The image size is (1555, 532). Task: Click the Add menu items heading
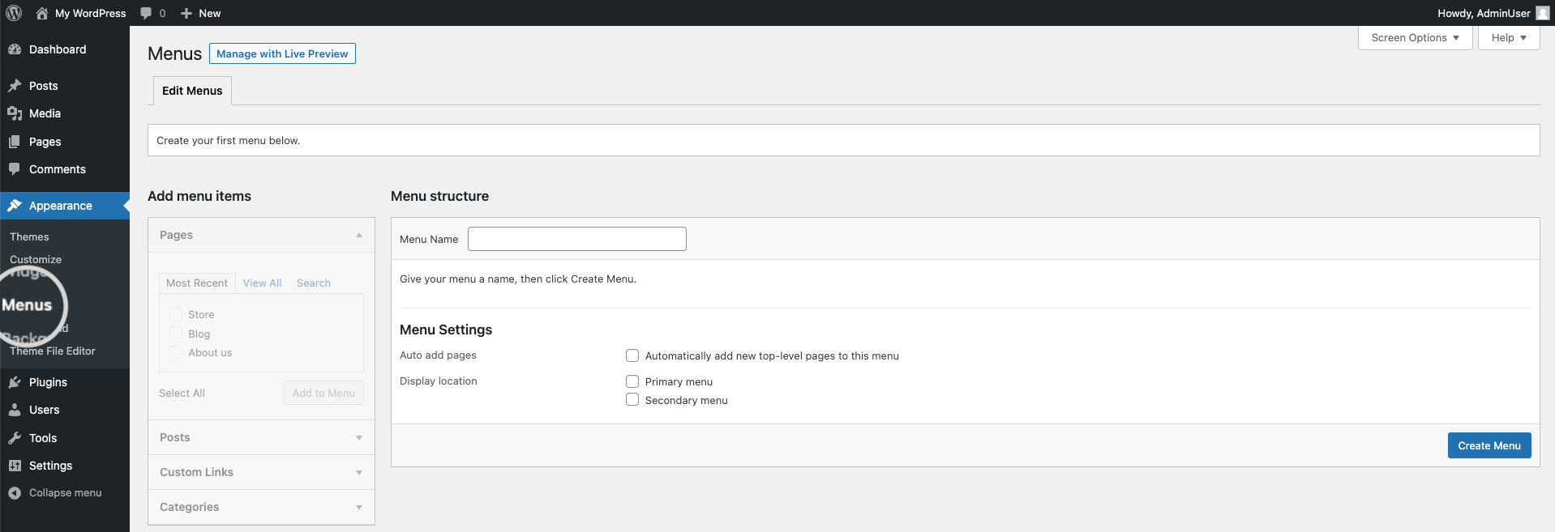pyautogui.click(x=199, y=196)
